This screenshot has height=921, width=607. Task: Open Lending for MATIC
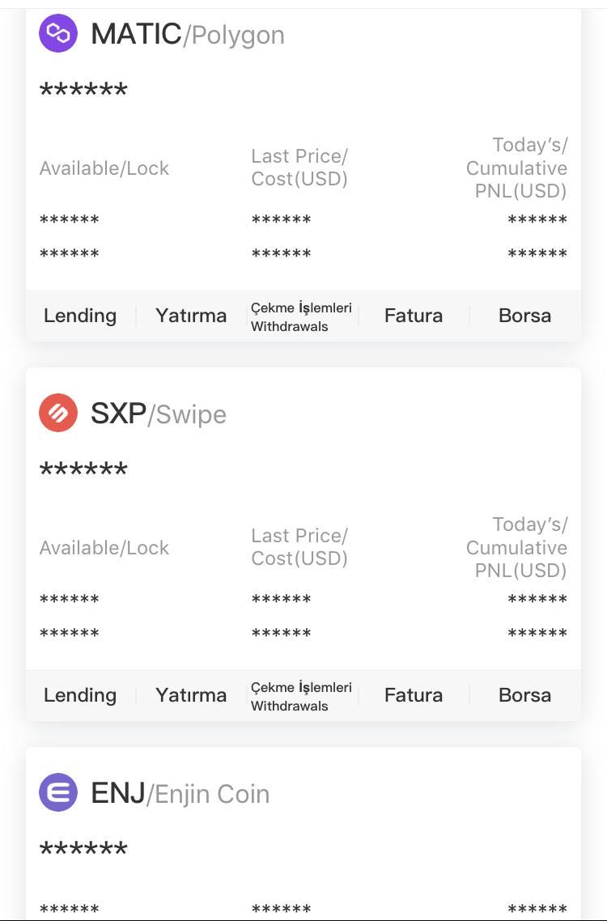point(80,316)
